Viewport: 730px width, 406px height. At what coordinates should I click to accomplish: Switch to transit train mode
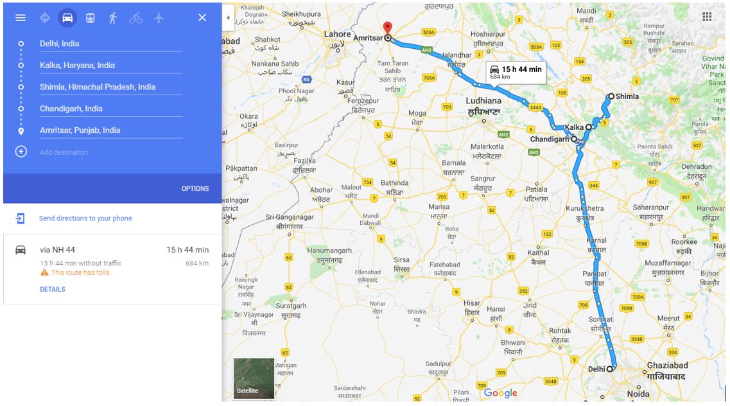point(90,18)
